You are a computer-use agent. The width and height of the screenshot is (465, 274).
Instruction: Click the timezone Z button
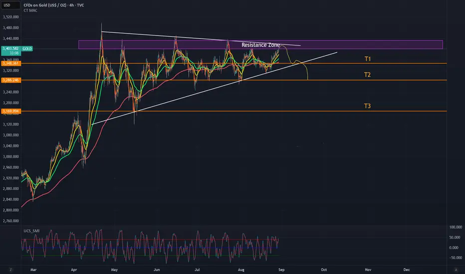click(x=11, y=270)
